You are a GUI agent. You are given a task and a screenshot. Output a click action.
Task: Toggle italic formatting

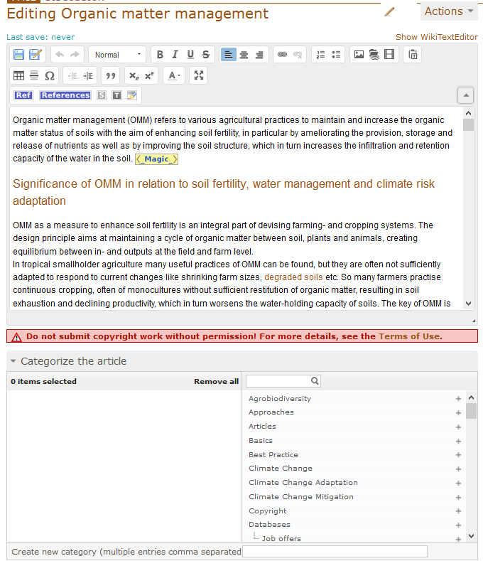click(x=175, y=55)
